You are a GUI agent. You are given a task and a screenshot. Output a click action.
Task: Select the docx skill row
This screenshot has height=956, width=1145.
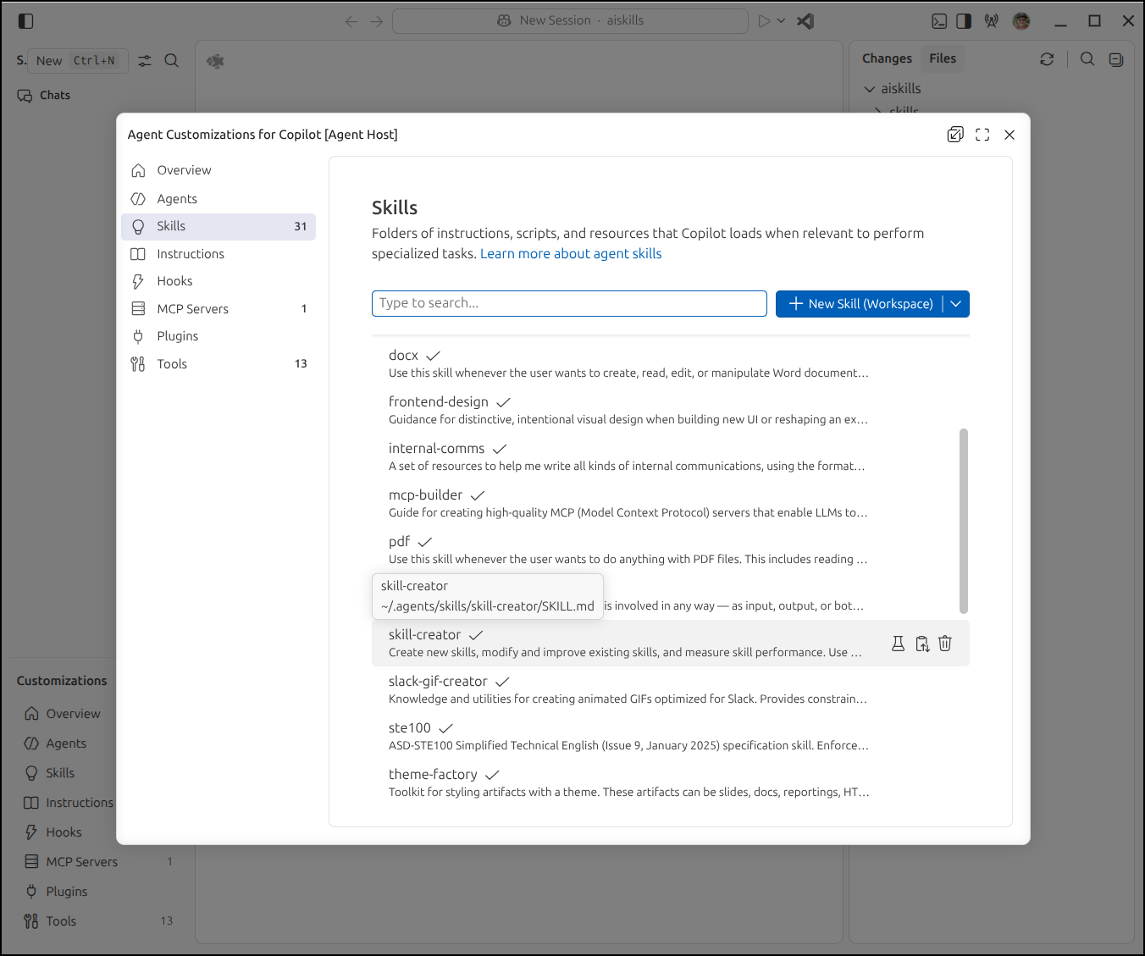(x=670, y=363)
